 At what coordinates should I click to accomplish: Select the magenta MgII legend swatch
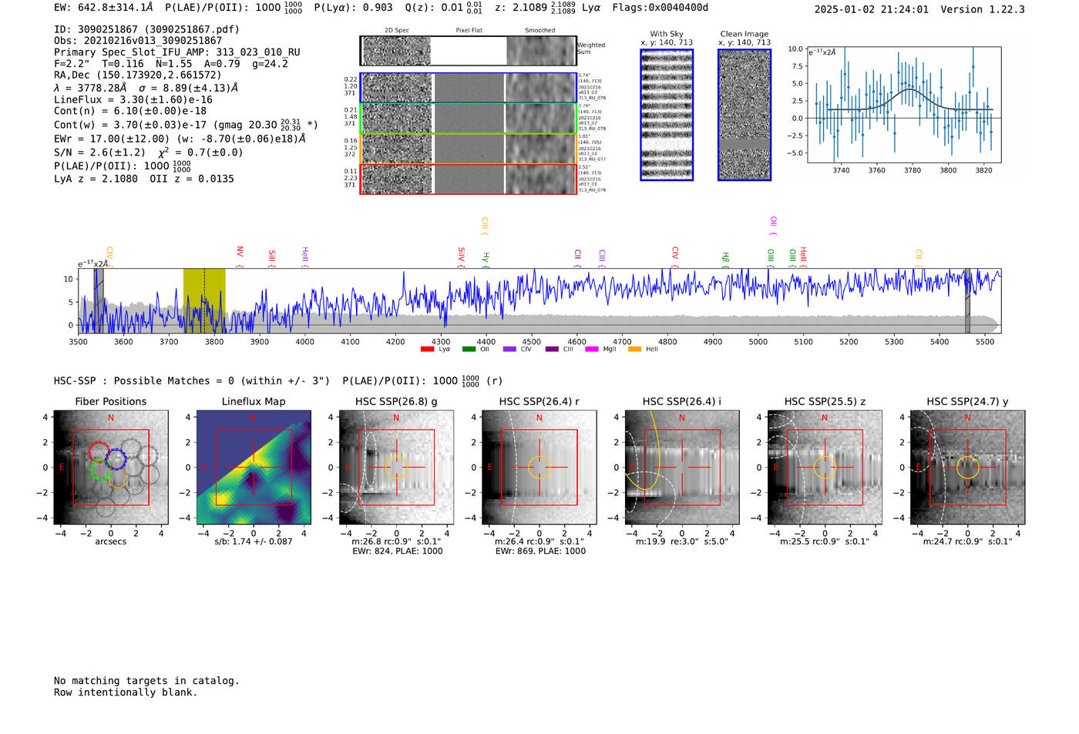(592, 350)
